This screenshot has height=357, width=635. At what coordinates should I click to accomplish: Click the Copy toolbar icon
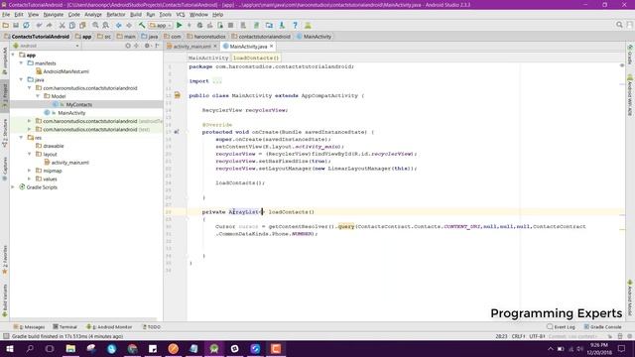click(x=72, y=25)
